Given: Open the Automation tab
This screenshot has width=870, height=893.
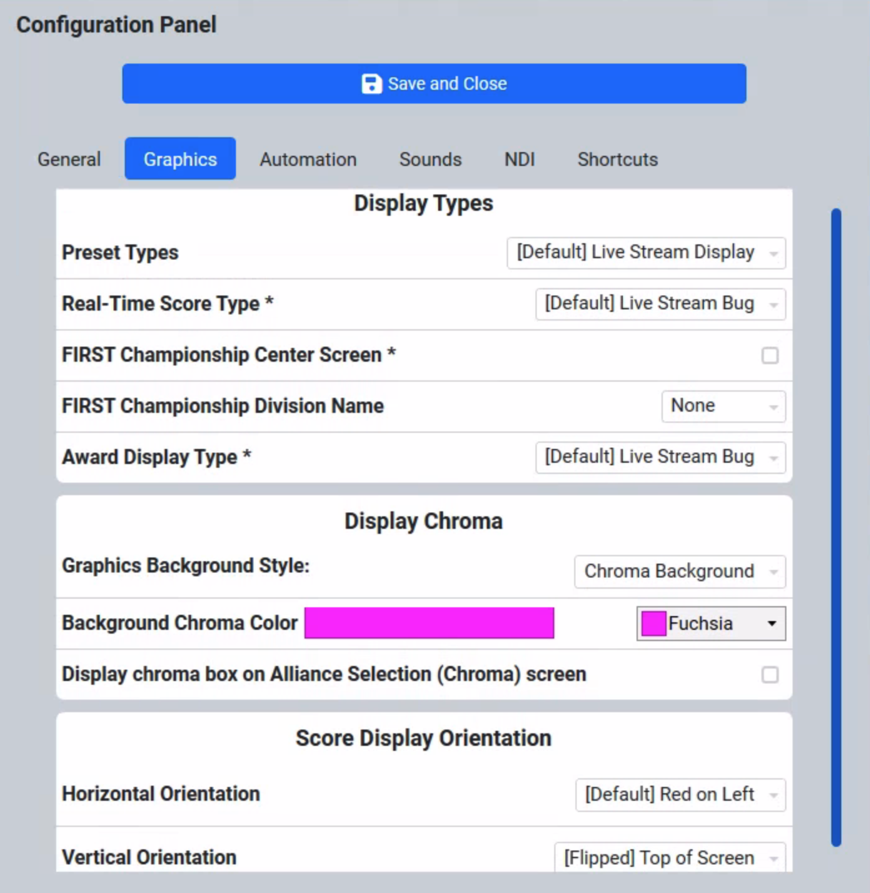Looking at the screenshot, I should coord(308,159).
